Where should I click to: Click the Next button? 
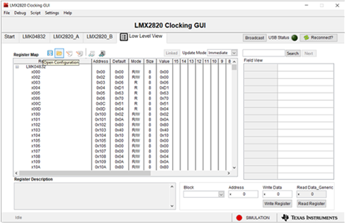(309, 53)
